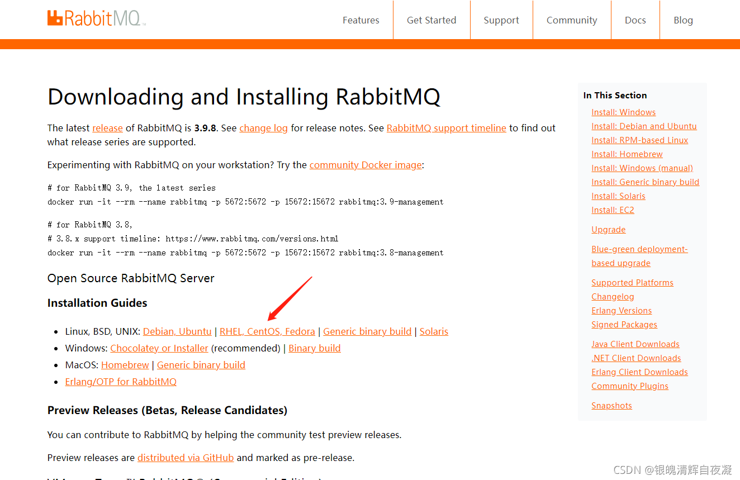Follow the latest release link
Image resolution: width=740 pixels, height=480 pixels.
click(x=107, y=128)
